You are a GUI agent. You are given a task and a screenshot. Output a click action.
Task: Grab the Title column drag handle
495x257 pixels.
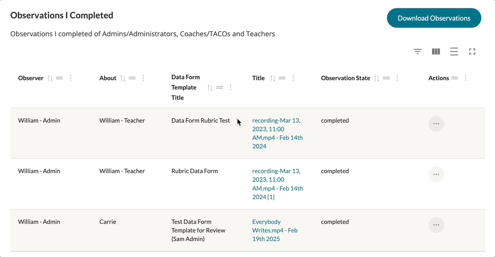click(x=282, y=78)
